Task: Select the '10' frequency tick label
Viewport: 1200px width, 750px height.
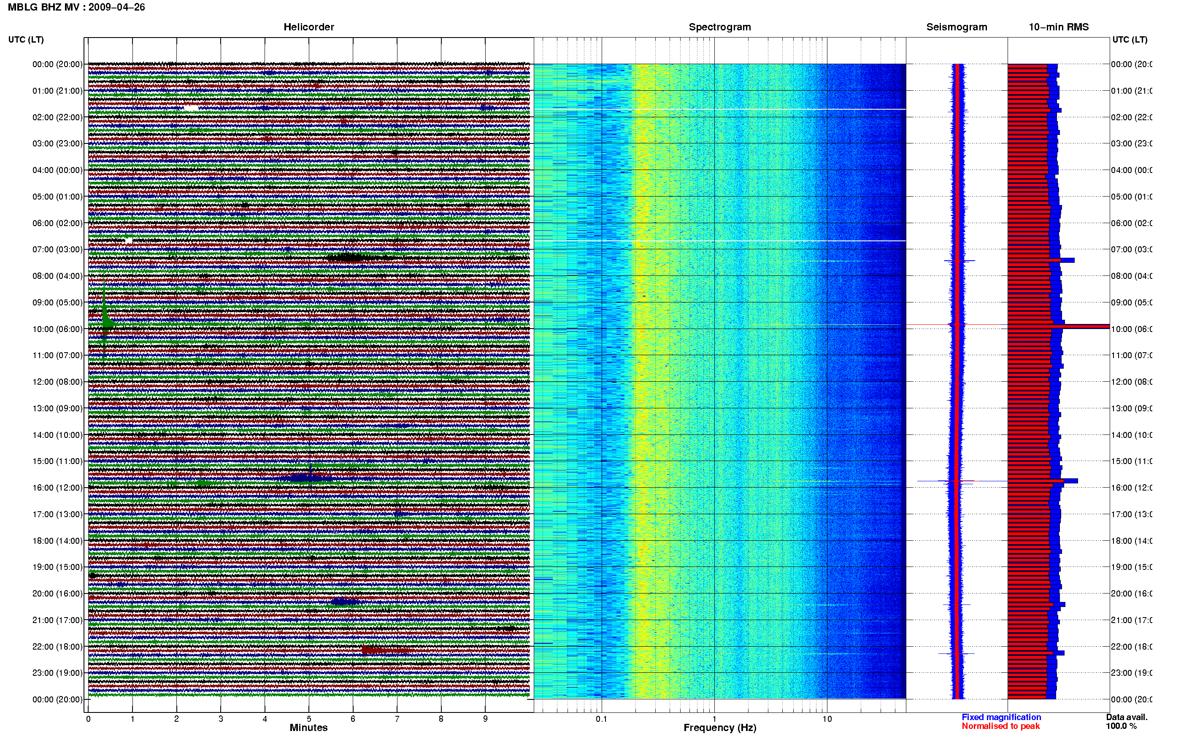Action: coord(827,719)
